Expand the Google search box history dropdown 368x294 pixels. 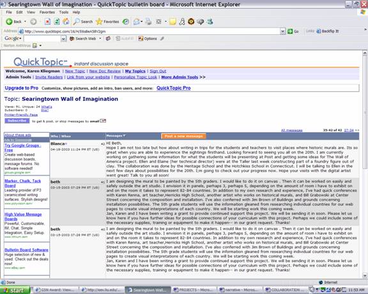pos(63,39)
